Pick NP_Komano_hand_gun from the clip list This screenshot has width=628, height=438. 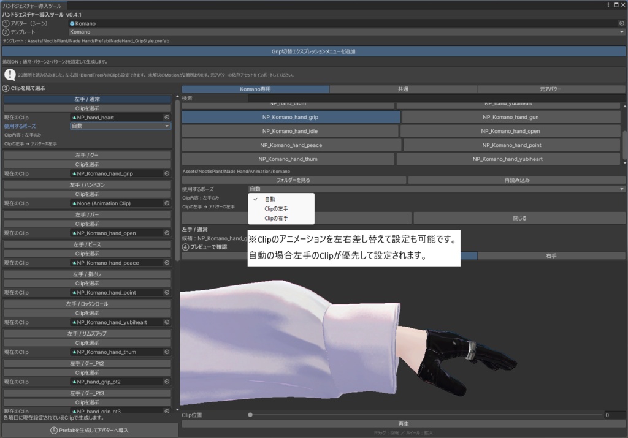511,117
